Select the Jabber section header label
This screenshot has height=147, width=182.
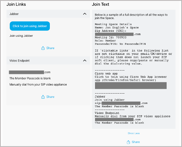tap(14, 14)
